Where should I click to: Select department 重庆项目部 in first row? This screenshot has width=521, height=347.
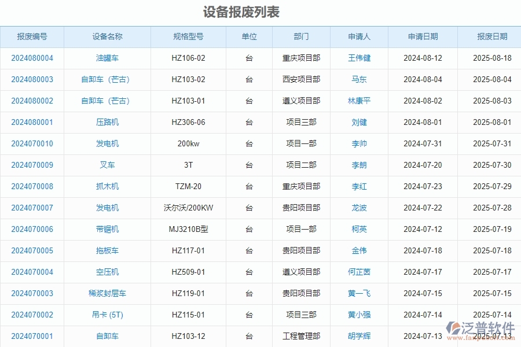pyautogui.click(x=302, y=58)
